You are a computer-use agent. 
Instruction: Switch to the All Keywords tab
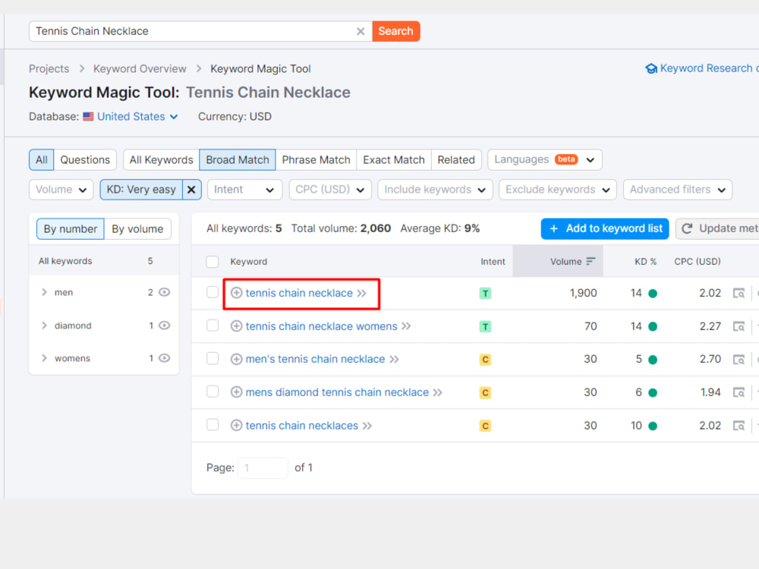tap(161, 159)
